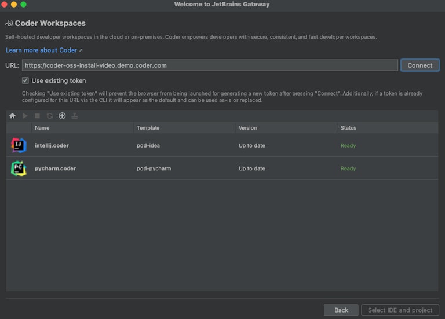This screenshot has width=445, height=319.
Task: Click the create workspace plus icon
Action: pyautogui.click(x=62, y=116)
